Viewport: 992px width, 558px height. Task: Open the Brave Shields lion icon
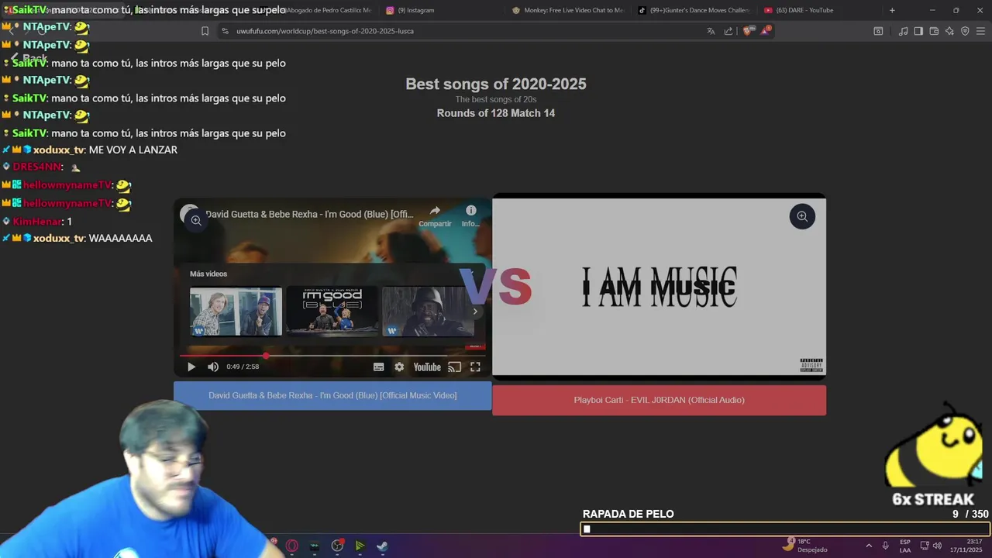(x=747, y=31)
